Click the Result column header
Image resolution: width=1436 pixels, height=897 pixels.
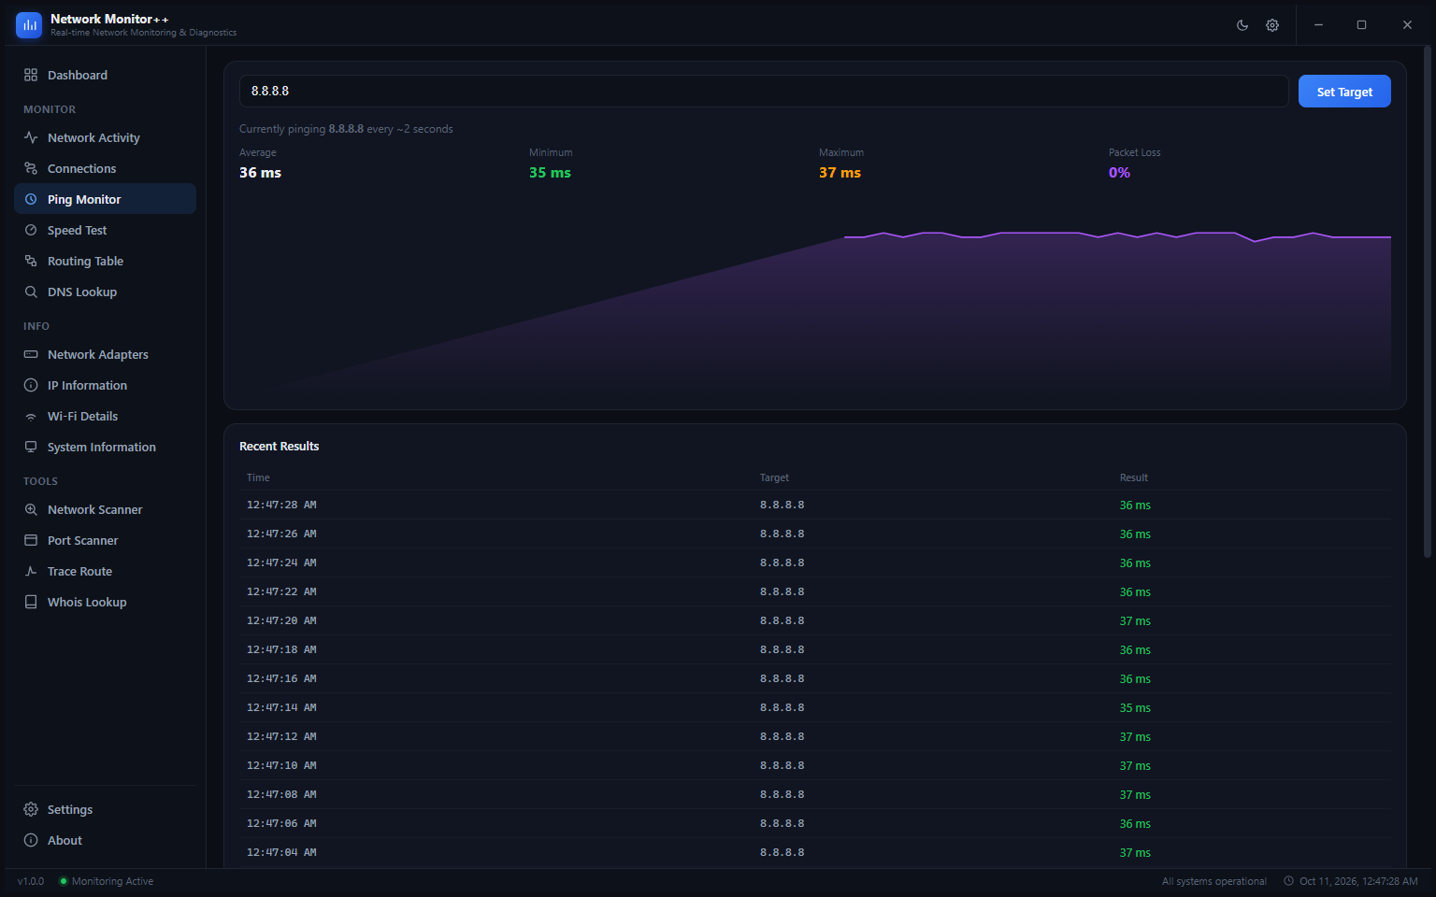tap(1134, 477)
